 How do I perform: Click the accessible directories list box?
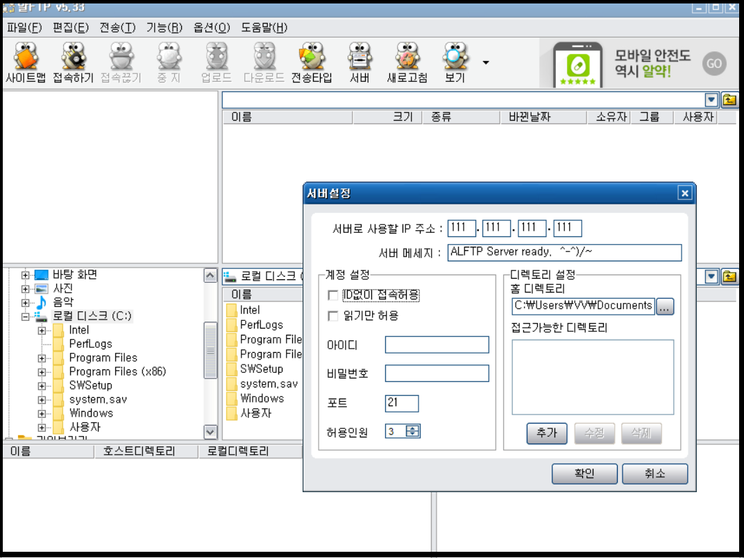tap(593, 377)
